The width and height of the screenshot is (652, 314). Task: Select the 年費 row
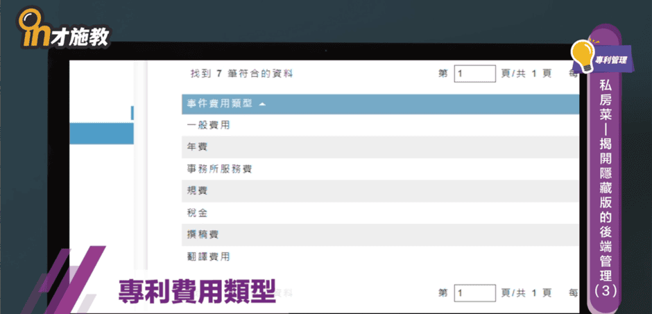(x=198, y=147)
